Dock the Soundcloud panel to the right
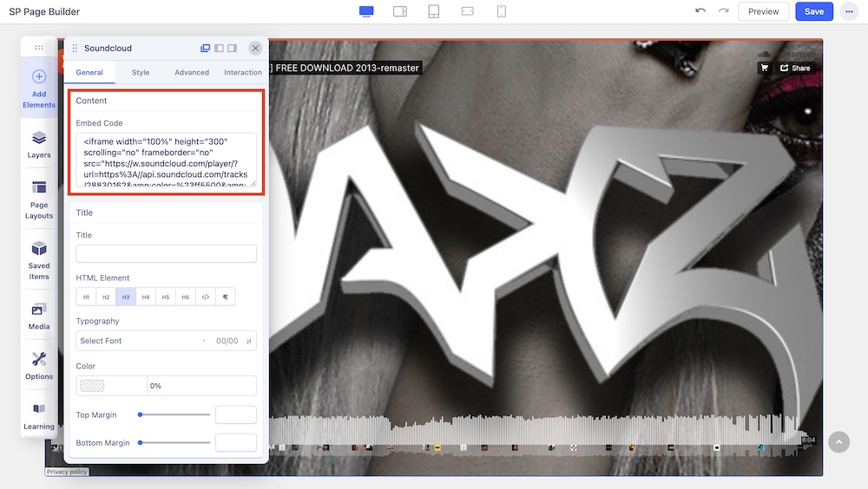 coord(233,49)
